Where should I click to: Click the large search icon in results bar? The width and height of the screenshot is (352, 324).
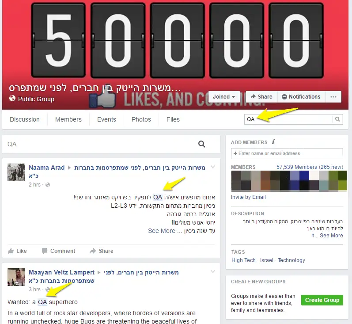(201, 144)
